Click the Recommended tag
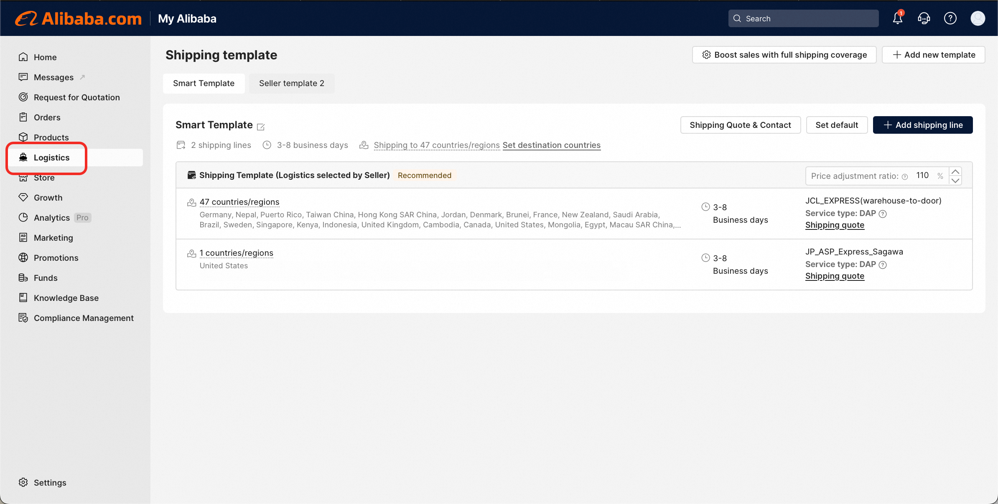Screen dimensions: 998x504 [425, 176]
